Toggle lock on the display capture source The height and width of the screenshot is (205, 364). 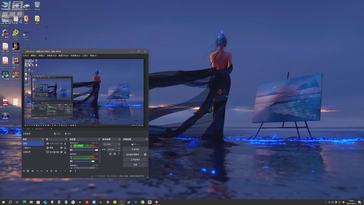[x=65, y=152]
